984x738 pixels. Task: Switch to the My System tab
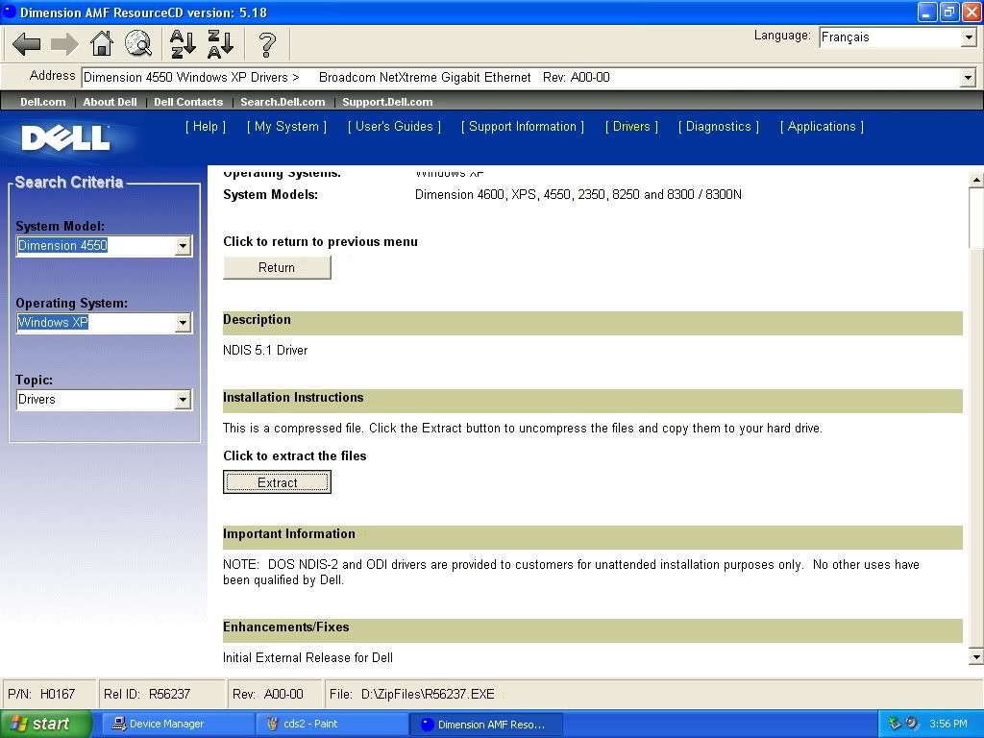tap(286, 126)
